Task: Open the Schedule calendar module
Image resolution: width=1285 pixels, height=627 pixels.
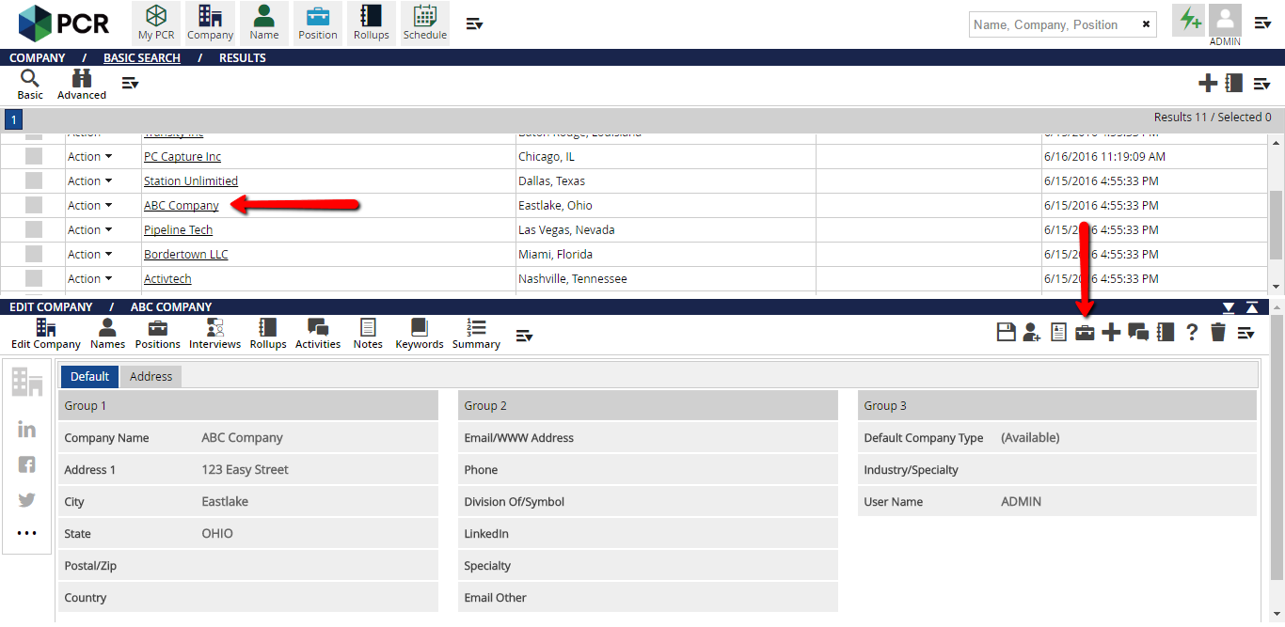Action: pyautogui.click(x=425, y=24)
